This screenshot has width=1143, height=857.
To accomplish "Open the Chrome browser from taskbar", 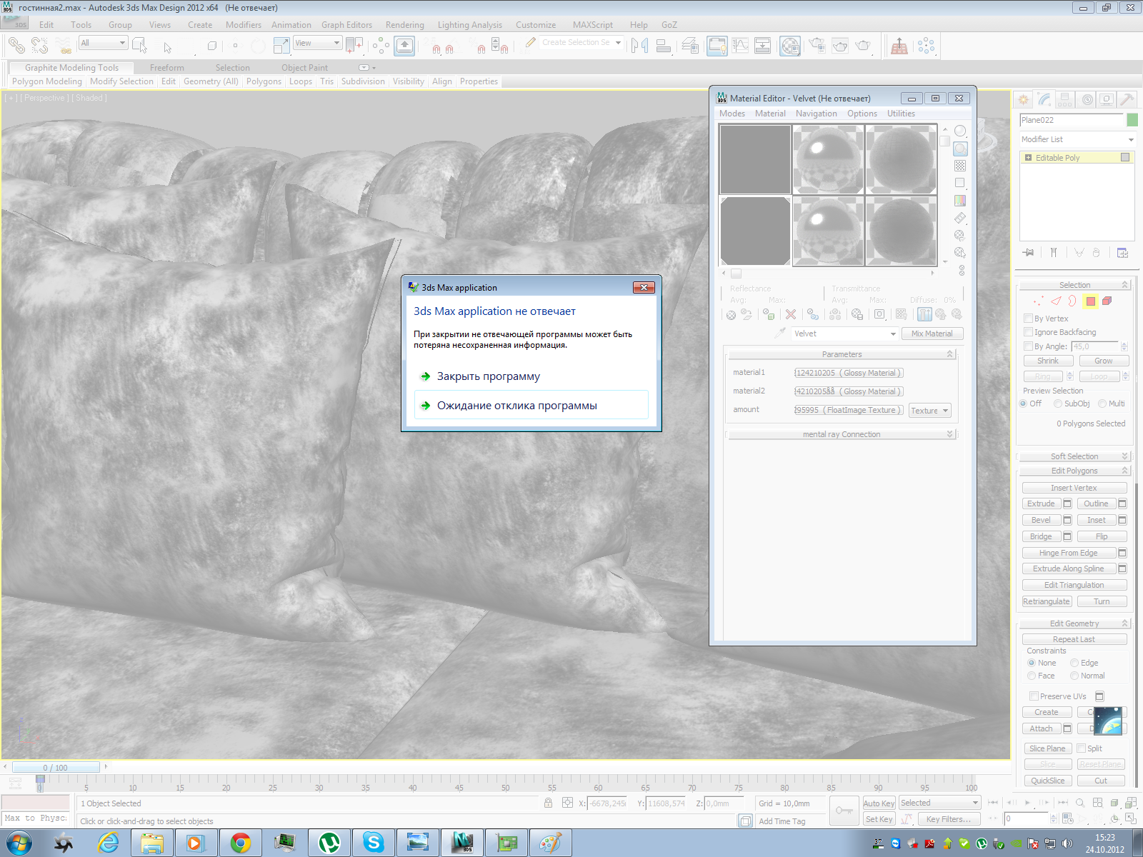I will pos(240,843).
